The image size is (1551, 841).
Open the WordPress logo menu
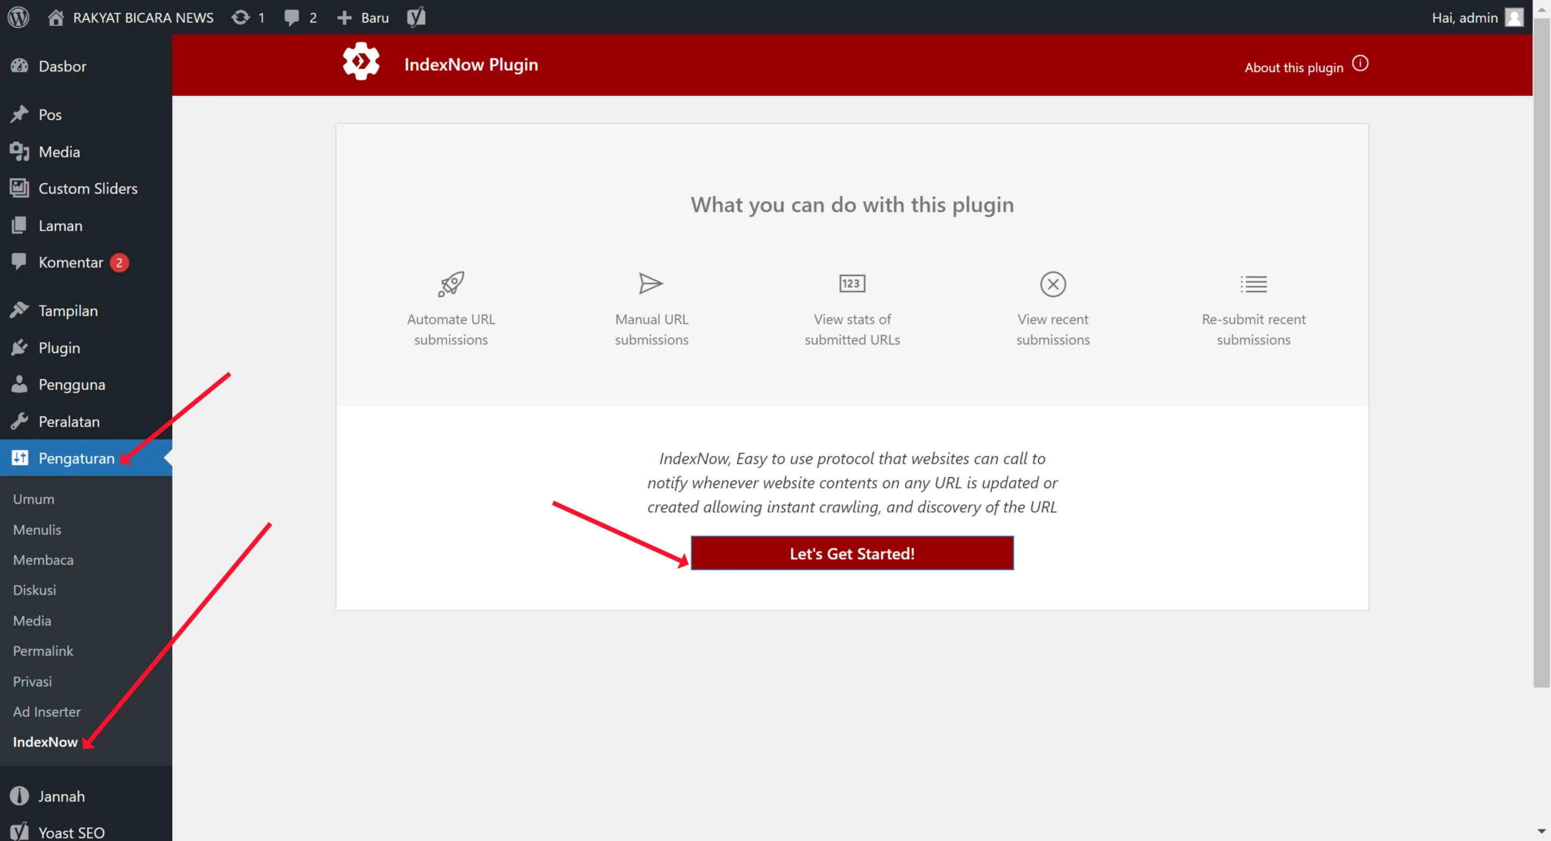click(x=18, y=17)
